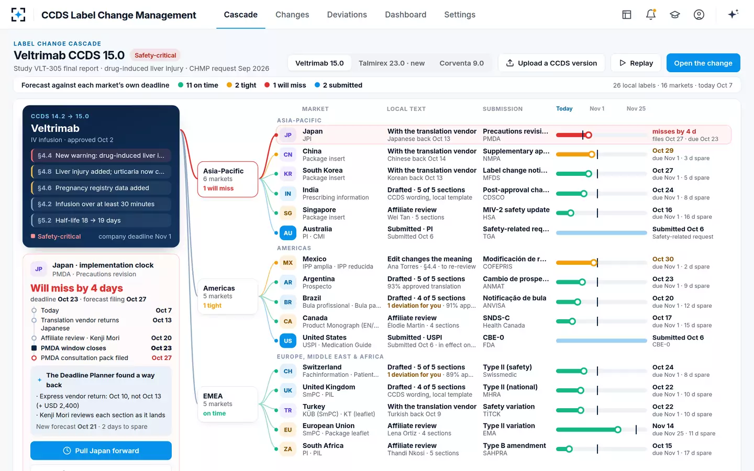The height and width of the screenshot is (471, 754).
Task: Open the §5.2 Half-life change item
Action: [101, 220]
